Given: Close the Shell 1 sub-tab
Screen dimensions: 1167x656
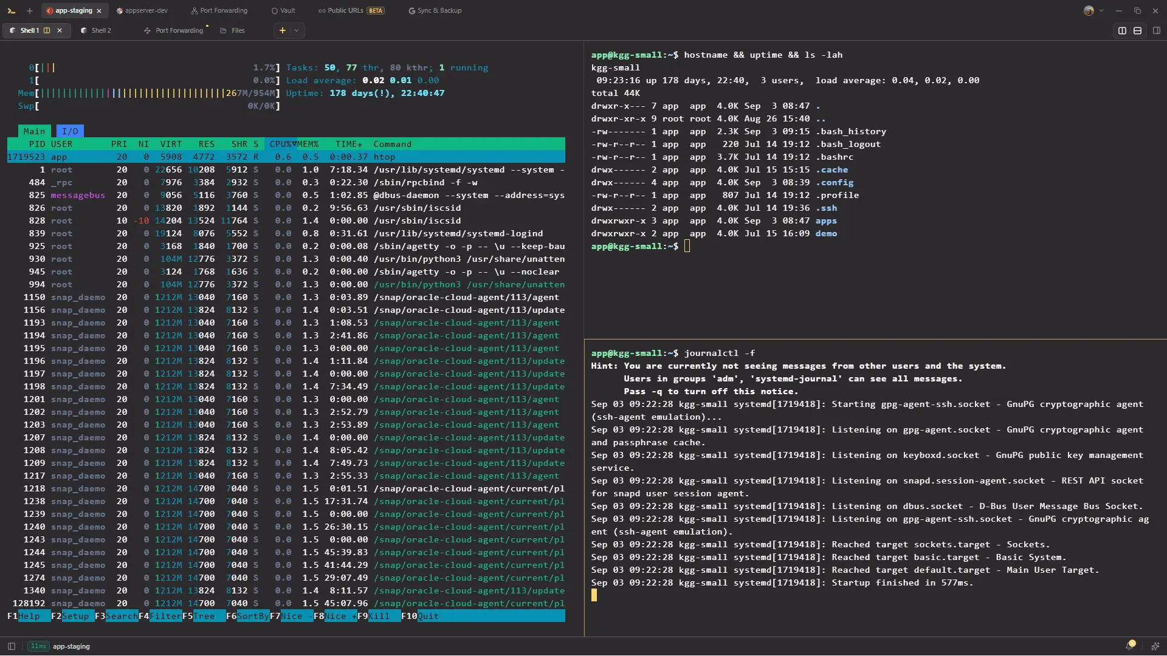Looking at the screenshot, I should (60, 30).
